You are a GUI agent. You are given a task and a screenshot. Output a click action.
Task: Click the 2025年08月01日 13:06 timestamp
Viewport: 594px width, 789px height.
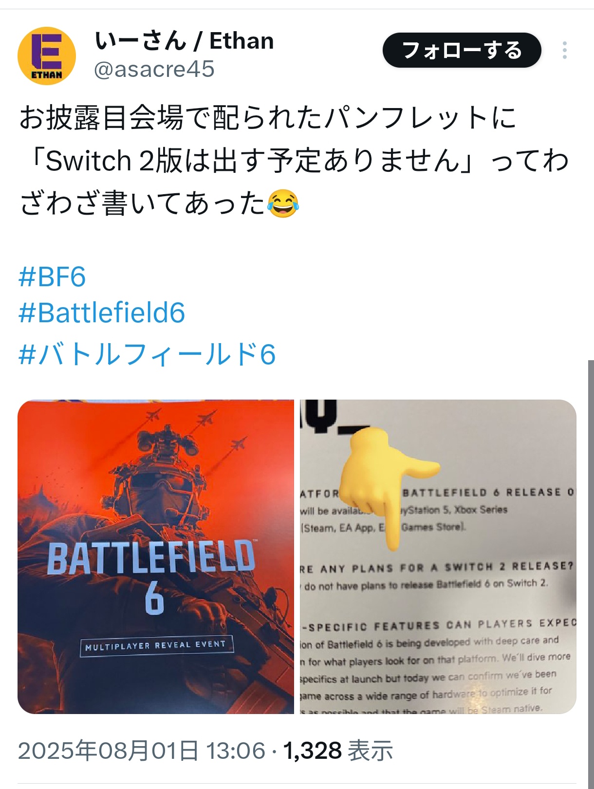coord(142,751)
